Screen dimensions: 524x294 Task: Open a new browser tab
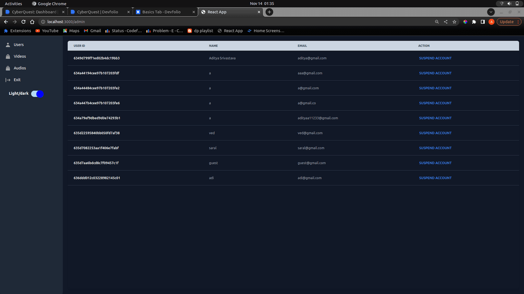[269, 12]
